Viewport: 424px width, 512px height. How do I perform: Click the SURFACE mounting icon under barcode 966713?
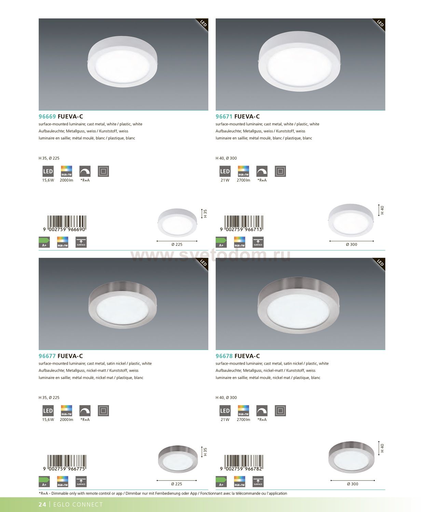pos(258,242)
